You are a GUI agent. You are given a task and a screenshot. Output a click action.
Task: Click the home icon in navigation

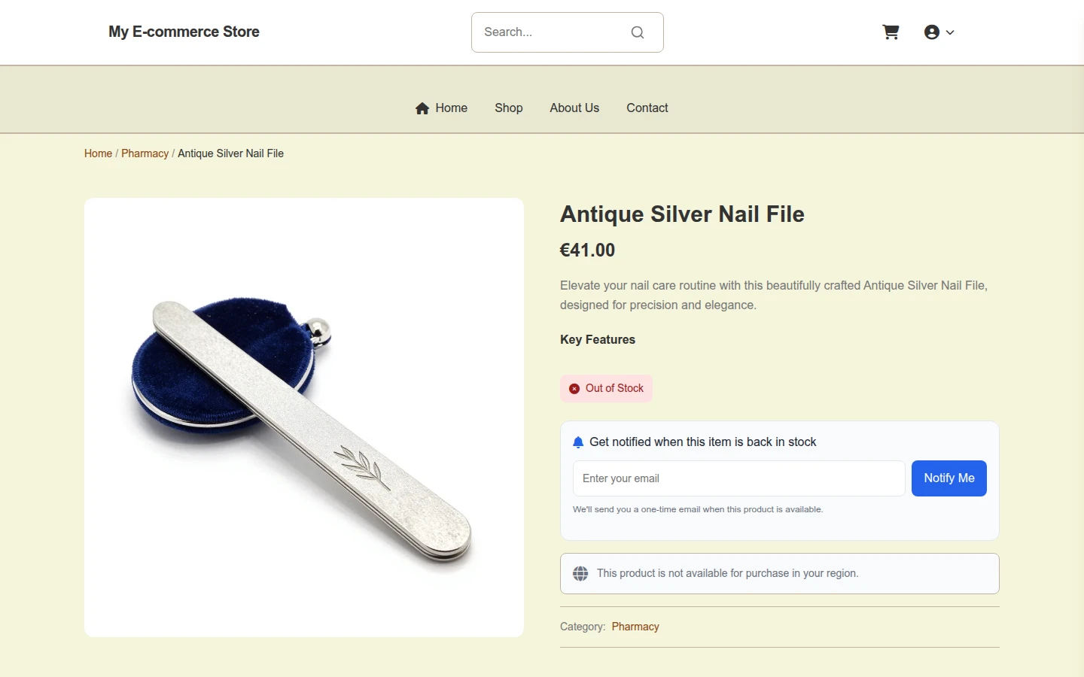422,108
